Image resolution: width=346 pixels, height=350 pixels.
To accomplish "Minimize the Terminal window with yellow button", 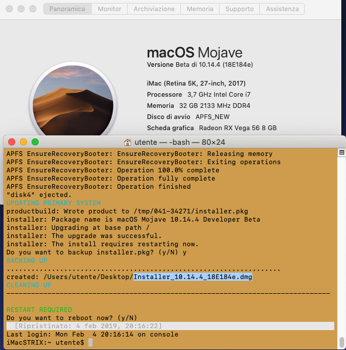I will tap(23, 142).
